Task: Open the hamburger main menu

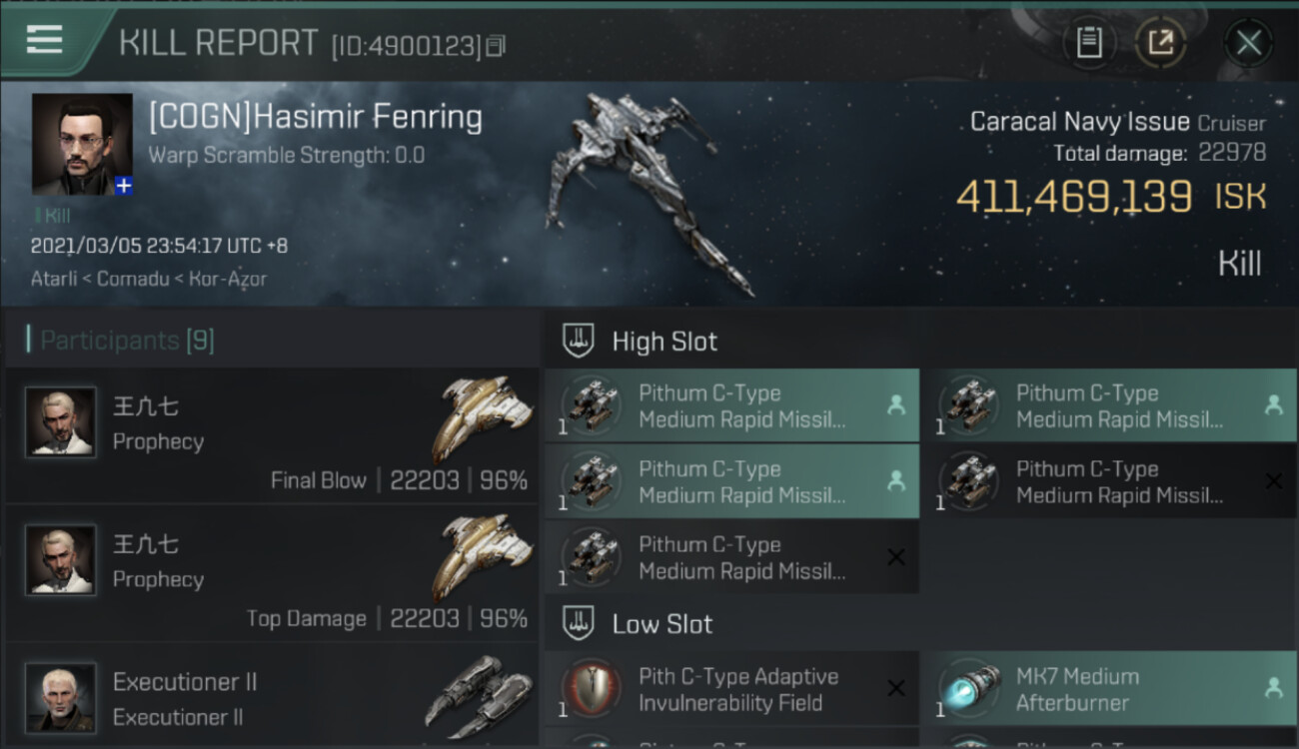Action: coord(45,40)
